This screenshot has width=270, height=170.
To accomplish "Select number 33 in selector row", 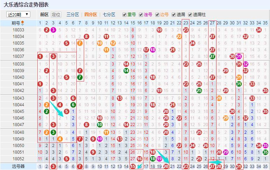I will [252, 167].
